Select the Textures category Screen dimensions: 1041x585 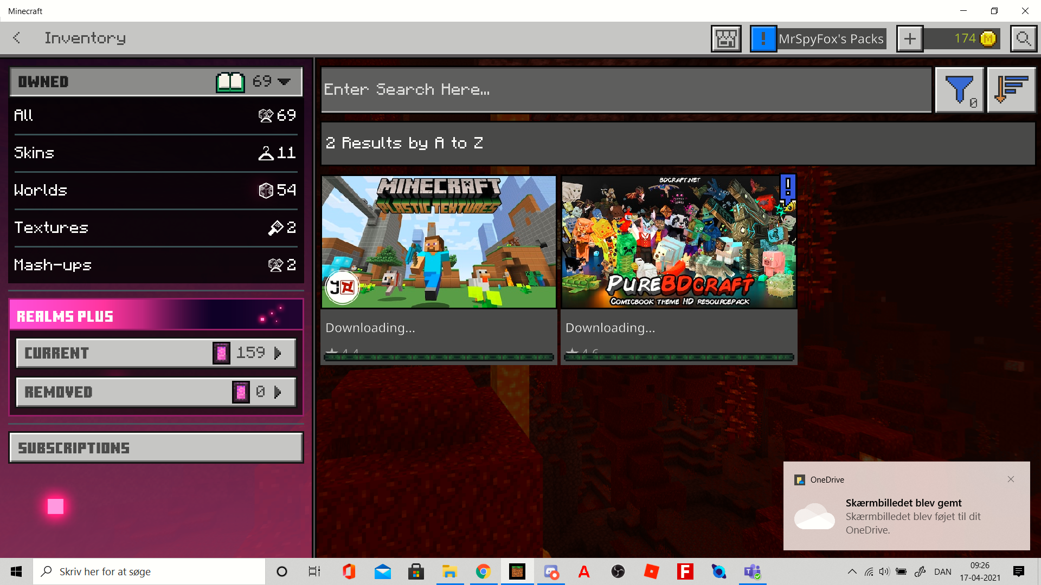click(156, 228)
